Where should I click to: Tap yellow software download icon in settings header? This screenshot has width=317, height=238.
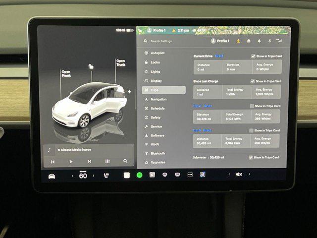coord(238,41)
